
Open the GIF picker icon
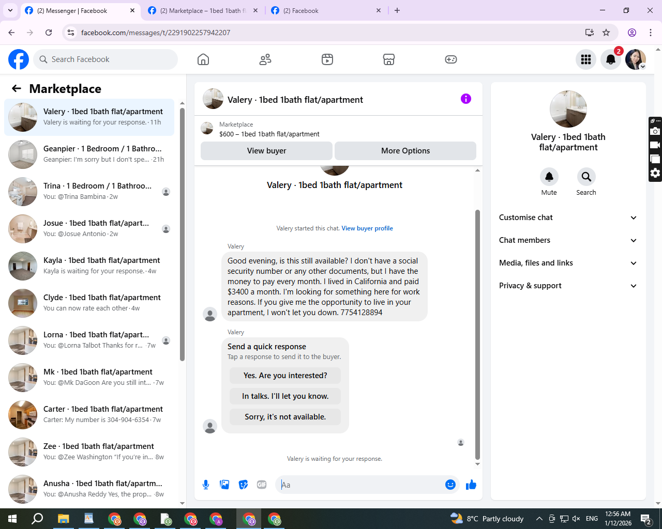(262, 485)
